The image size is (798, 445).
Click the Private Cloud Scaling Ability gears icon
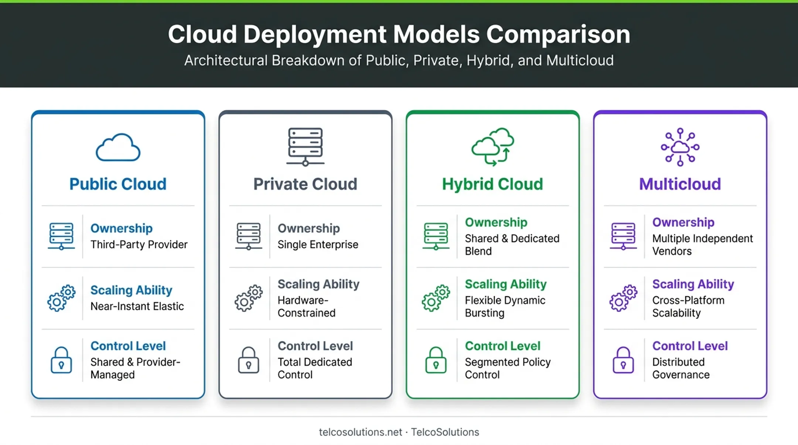249,298
